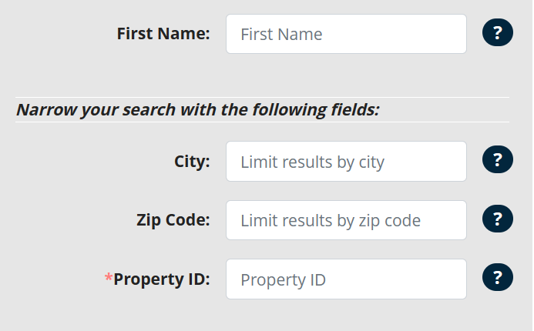Click the divider line above the heading

click(x=262, y=97)
